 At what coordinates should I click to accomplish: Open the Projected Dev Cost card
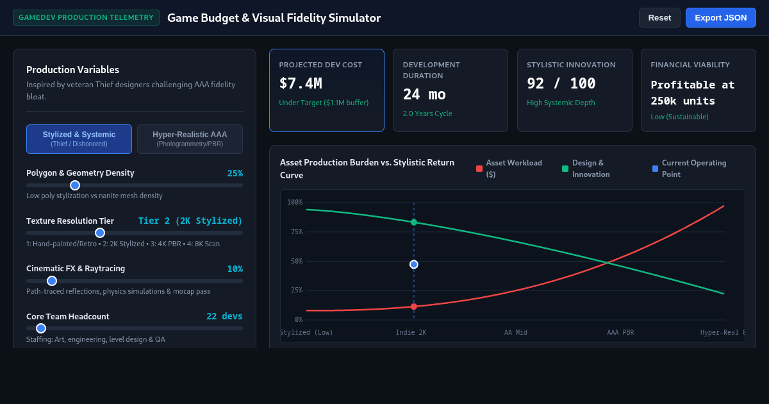[327, 90]
